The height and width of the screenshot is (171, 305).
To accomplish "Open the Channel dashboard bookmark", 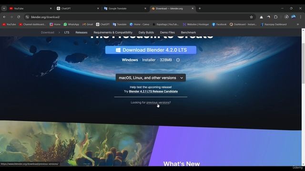I will tap(32, 24).
